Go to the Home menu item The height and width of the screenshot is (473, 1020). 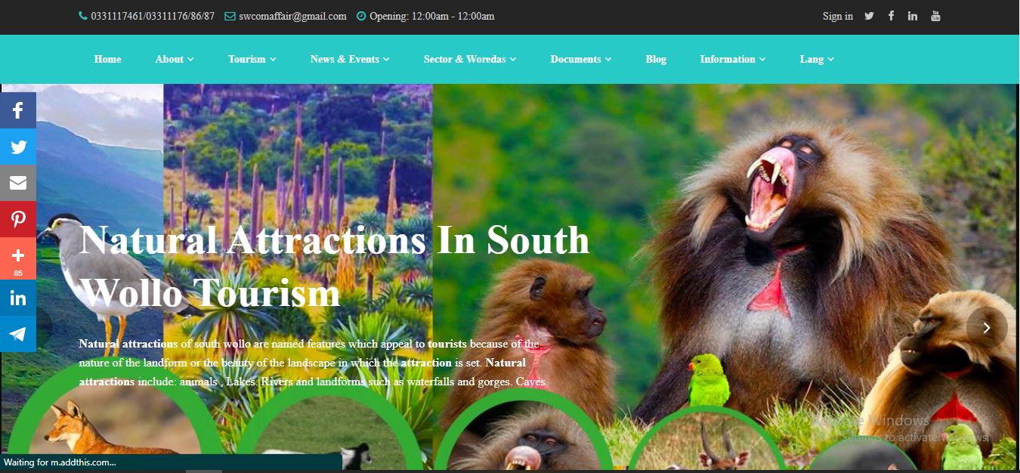(107, 59)
